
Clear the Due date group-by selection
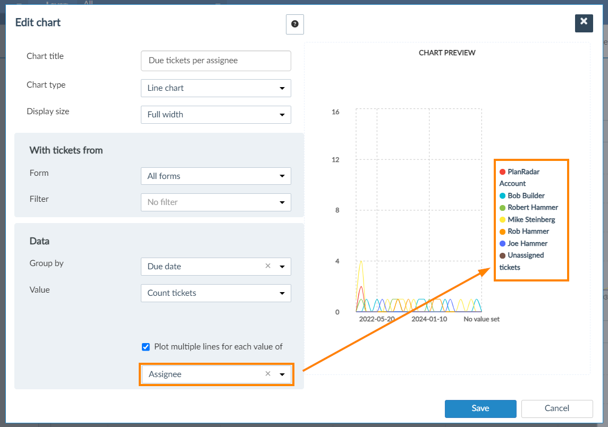click(x=268, y=266)
